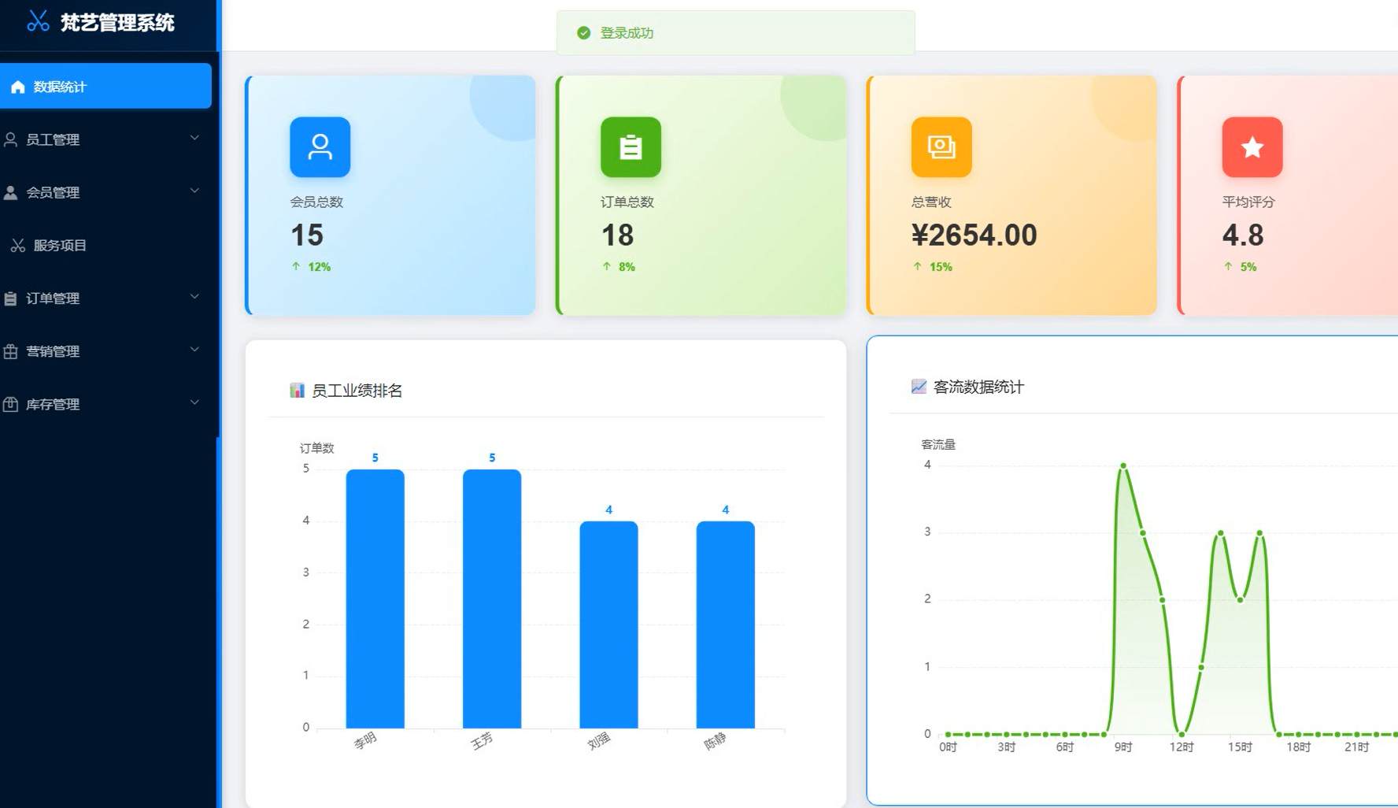Expand the 会员管理 chevron
This screenshot has width=1398, height=808.
[194, 191]
